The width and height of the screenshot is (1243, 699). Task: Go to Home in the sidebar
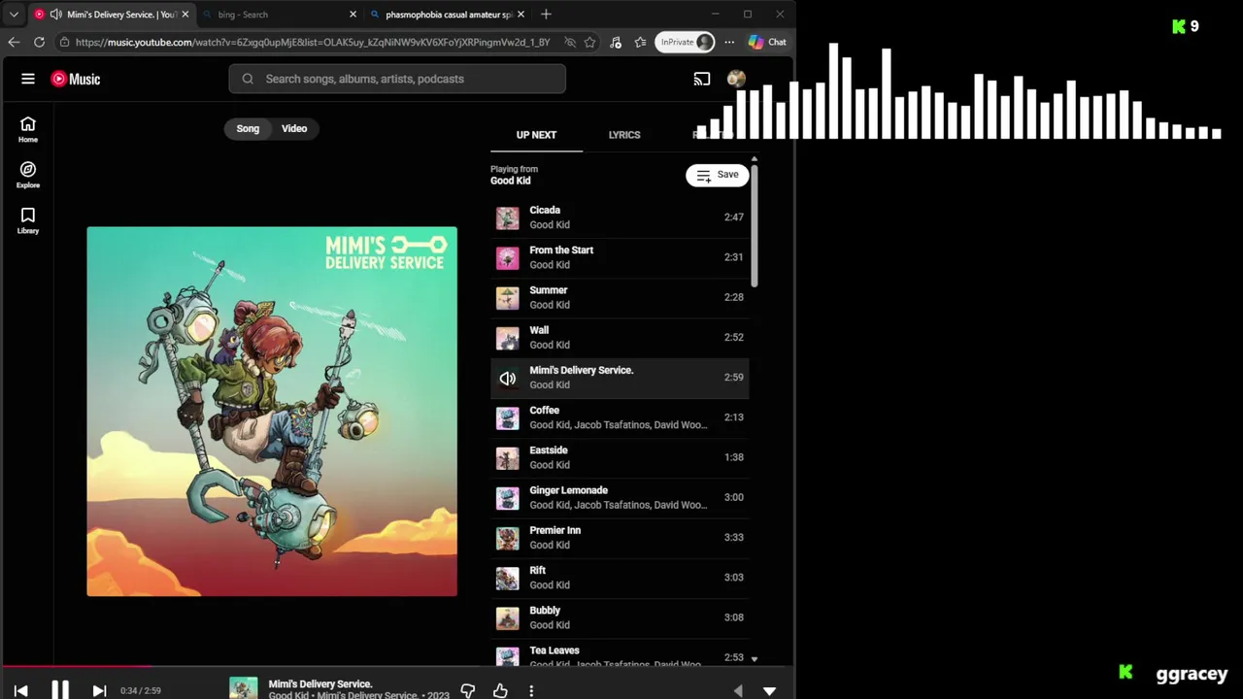tap(28, 129)
